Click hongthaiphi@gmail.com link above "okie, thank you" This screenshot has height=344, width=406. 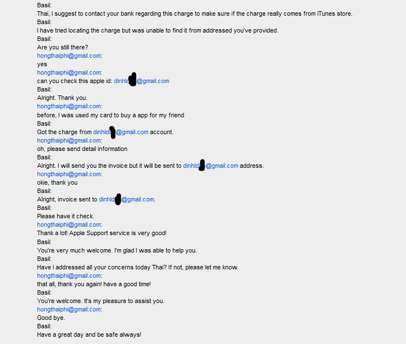tap(69, 174)
